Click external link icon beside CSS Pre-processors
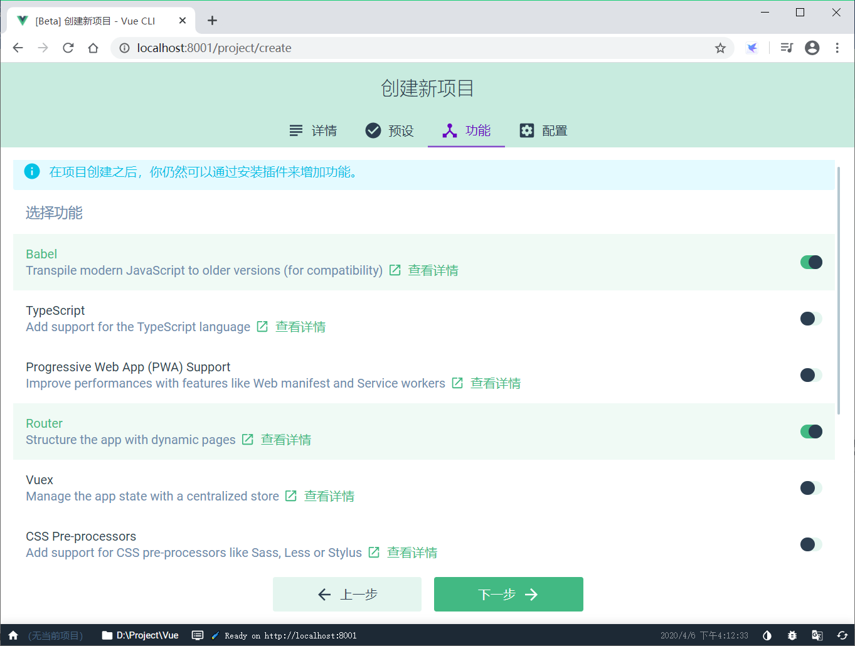Viewport: 855px width, 646px height. click(x=374, y=553)
